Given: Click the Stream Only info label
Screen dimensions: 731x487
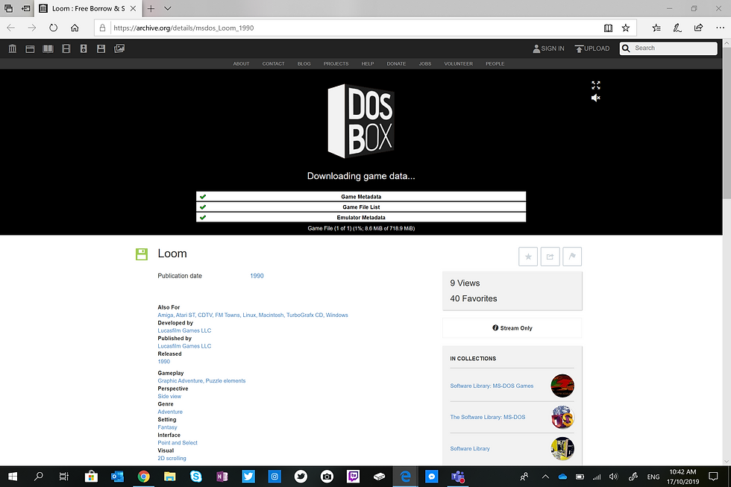Looking at the screenshot, I should (x=512, y=328).
